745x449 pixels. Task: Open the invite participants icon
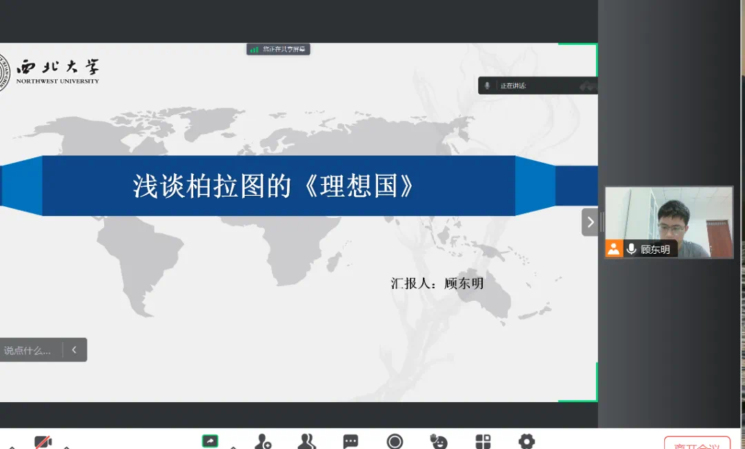pyautogui.click(x=263, y=441)
